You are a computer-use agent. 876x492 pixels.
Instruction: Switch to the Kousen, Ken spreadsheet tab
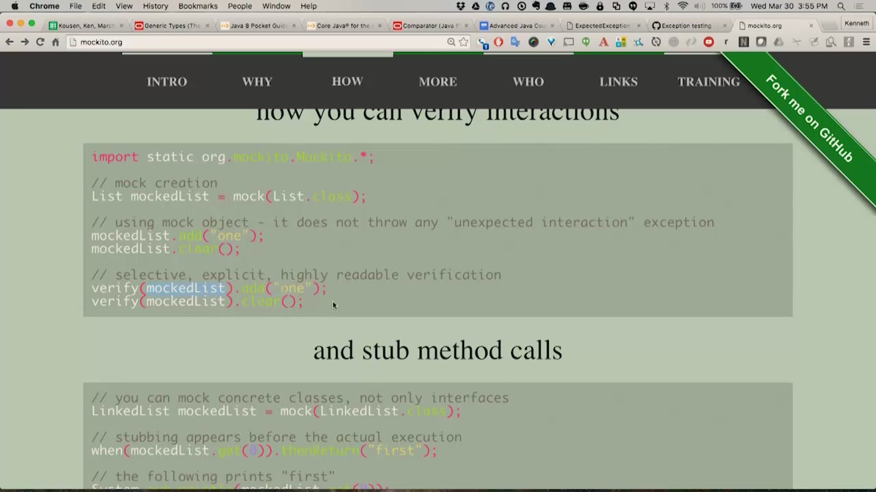tap(86, 26)
